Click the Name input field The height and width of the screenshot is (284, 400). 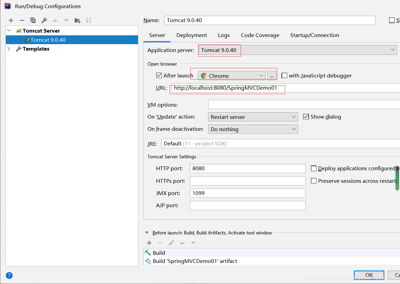[270, 20]
